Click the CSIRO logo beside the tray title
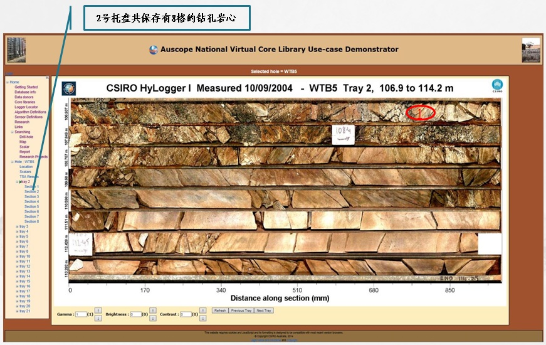This screenshot has width=546, height=345. point(497,86)
